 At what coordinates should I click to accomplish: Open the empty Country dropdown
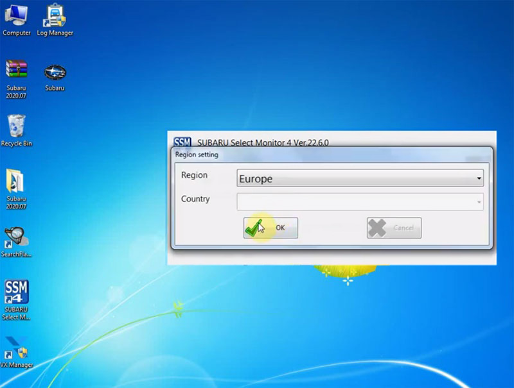[360, 201]
